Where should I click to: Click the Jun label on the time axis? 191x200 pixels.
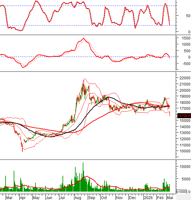click(x=49, y=198)
